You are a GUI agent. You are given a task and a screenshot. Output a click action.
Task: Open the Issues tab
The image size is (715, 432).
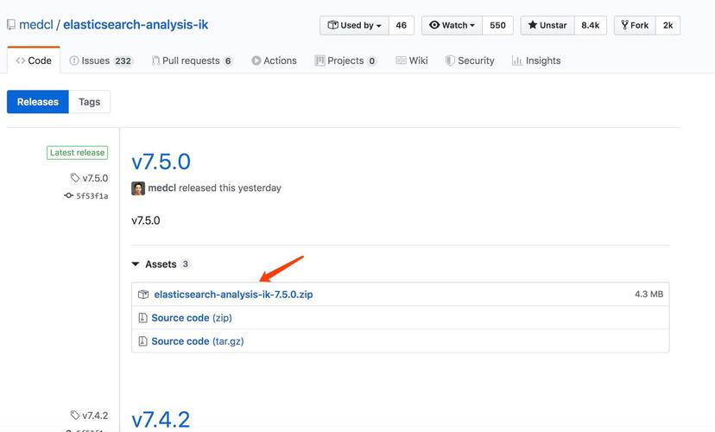(100, 60)
